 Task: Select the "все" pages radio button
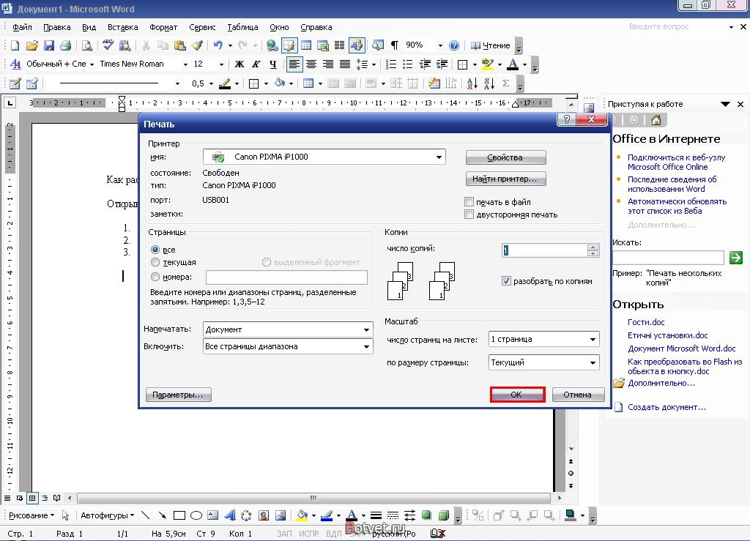[155, 250]
